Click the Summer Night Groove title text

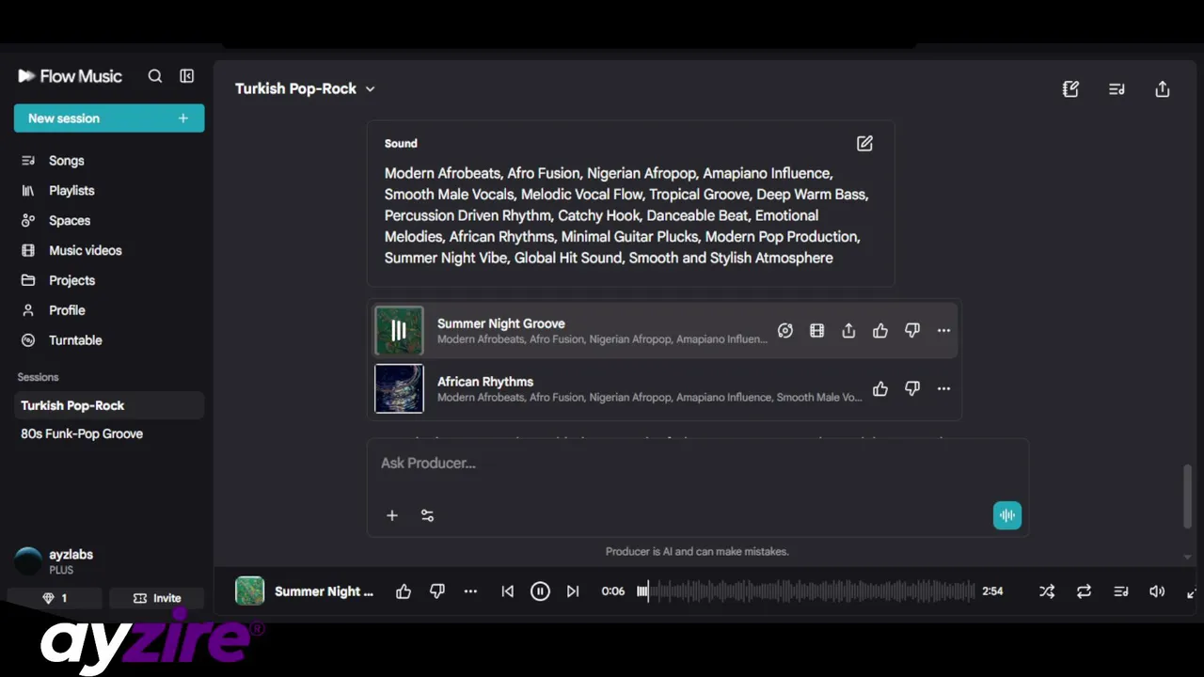coord(501,323)
